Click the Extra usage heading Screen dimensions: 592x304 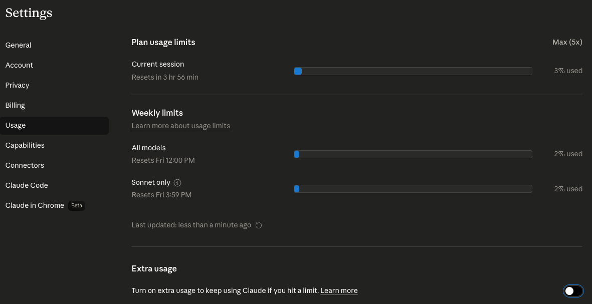pos(154,268)
